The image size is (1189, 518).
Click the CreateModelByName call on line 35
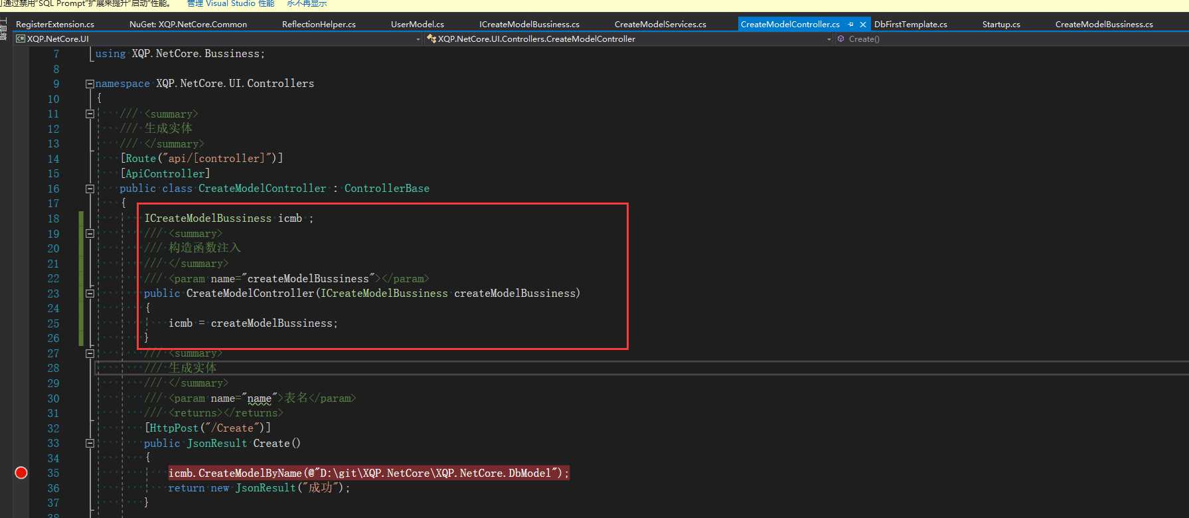[250, 473]
